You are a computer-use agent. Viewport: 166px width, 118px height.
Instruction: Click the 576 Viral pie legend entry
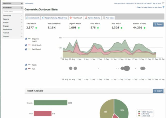click(x=143, y=114)
